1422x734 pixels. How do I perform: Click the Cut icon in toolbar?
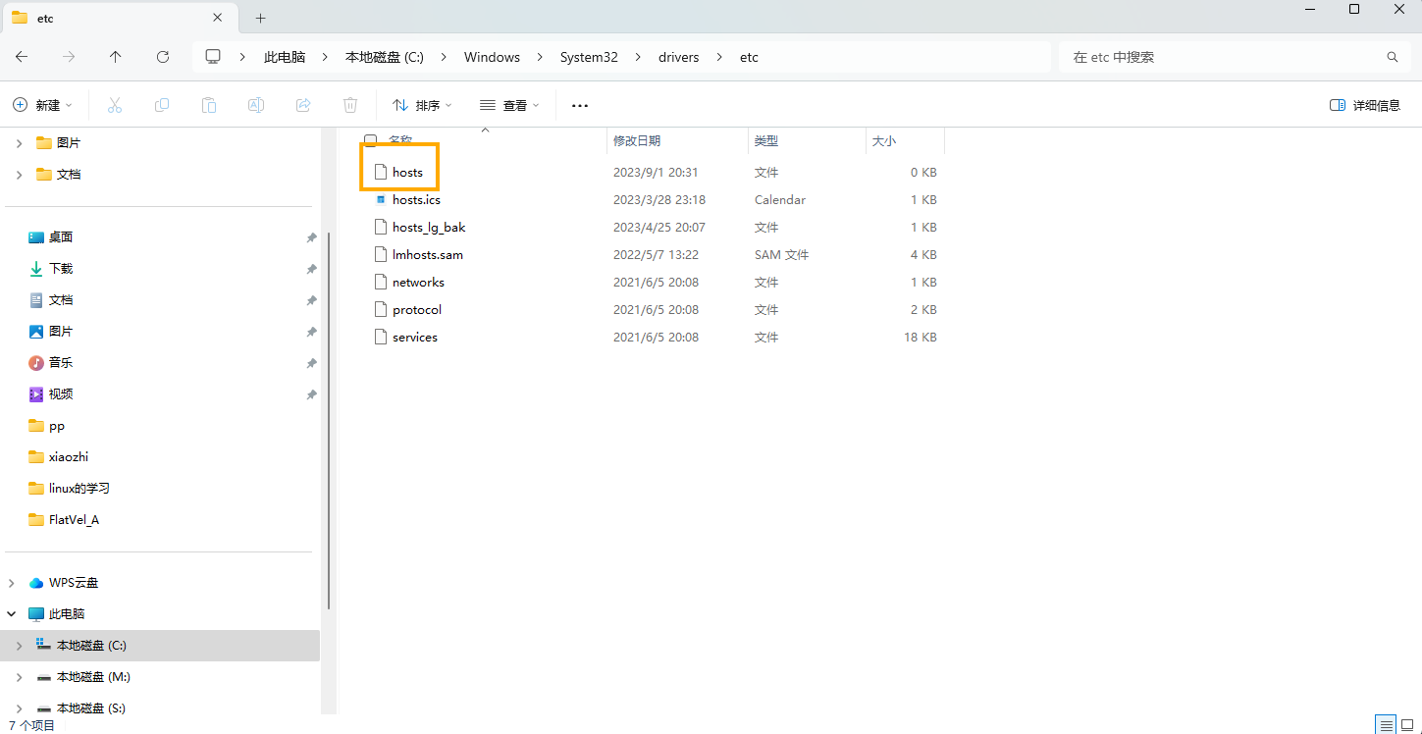point(115,105)
